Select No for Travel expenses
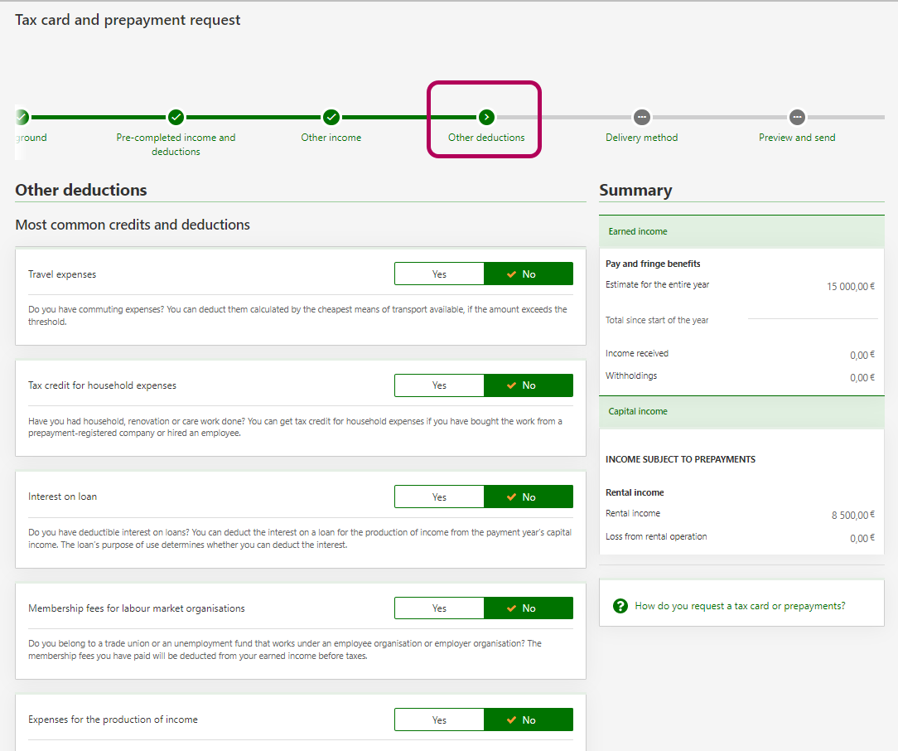Image resolution: width=898 pixels, height=751 pixels. pos(529,274)
